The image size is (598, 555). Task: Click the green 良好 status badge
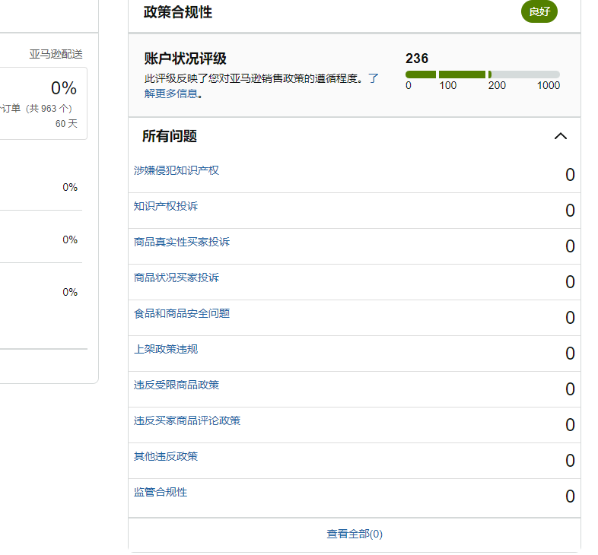(x=539, y=12)
